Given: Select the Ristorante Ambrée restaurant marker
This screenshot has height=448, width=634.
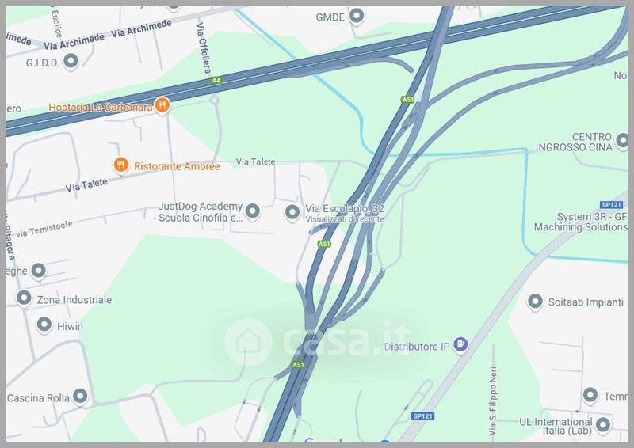Looking at the screenshot, I should tap(121, 165).
